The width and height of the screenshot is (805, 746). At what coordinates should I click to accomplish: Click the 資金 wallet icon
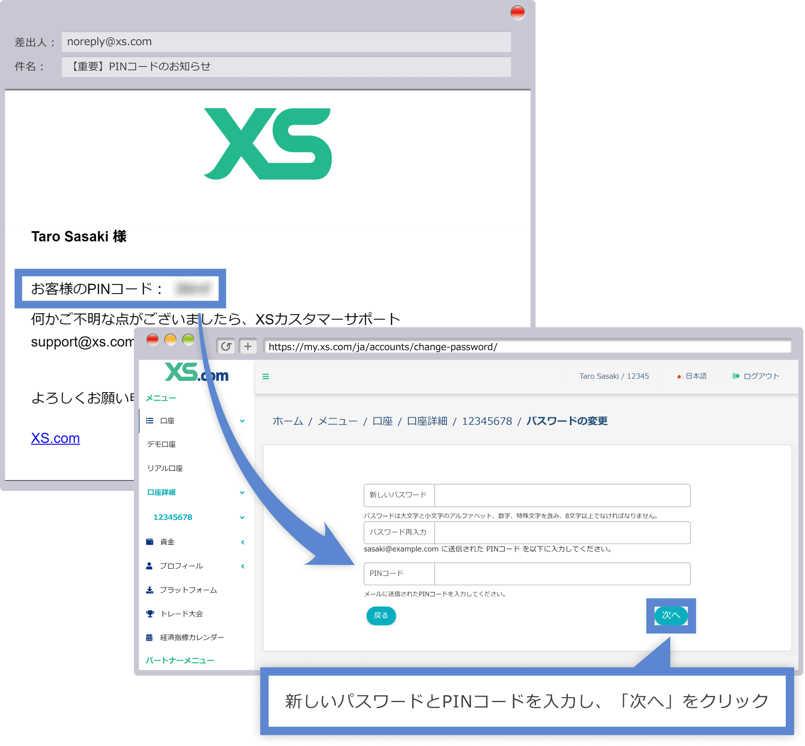[149, 542]
